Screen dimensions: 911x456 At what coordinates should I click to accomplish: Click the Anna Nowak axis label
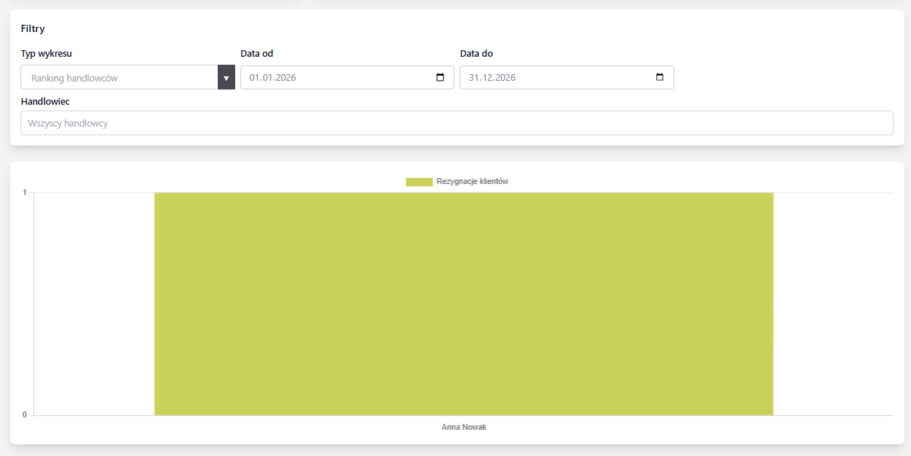tap(463, 428)
